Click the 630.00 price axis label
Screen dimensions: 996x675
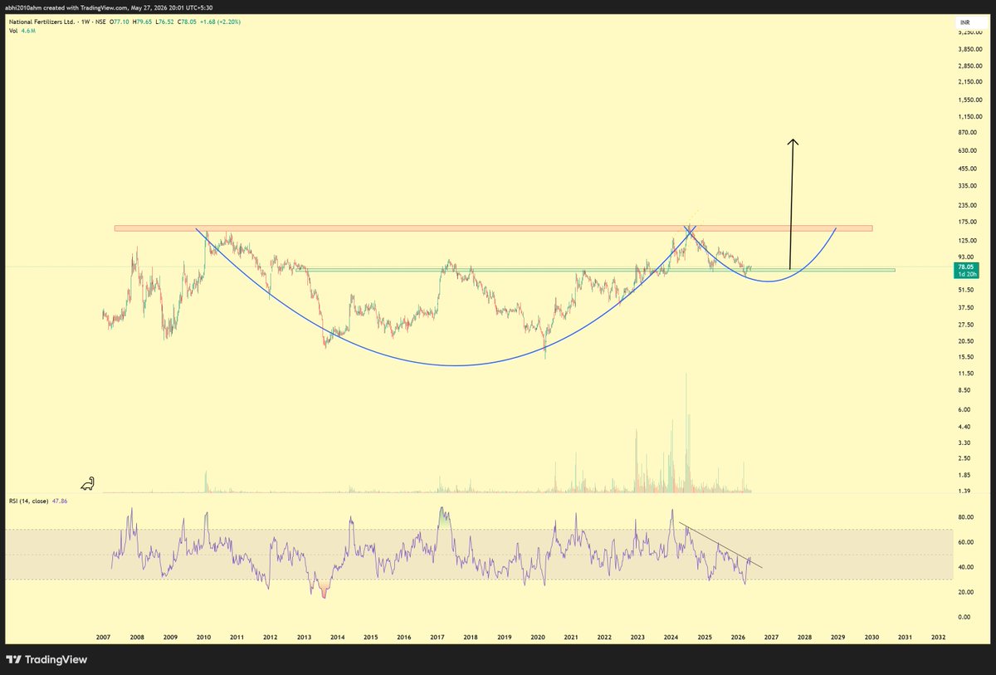pyautogui.click(x=968, y=150)
